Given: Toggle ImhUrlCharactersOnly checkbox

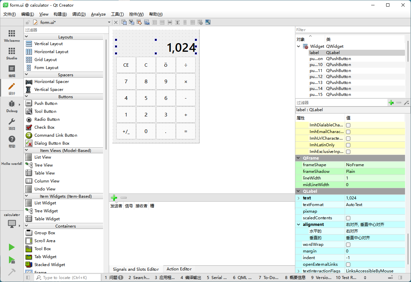Looking at the screenshot, I should [x=348, y=138].
